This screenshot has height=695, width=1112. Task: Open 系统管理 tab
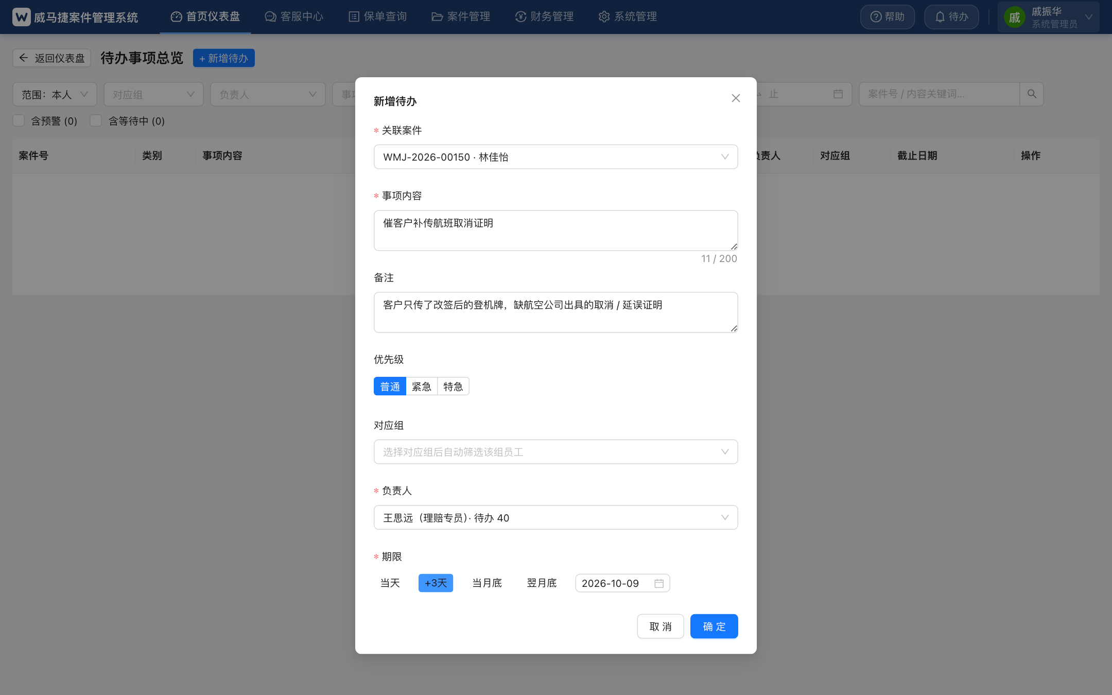coord(628,17)
